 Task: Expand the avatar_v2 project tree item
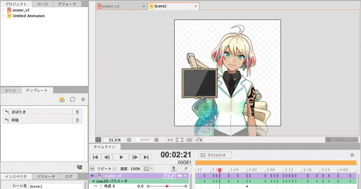(3, 10)
